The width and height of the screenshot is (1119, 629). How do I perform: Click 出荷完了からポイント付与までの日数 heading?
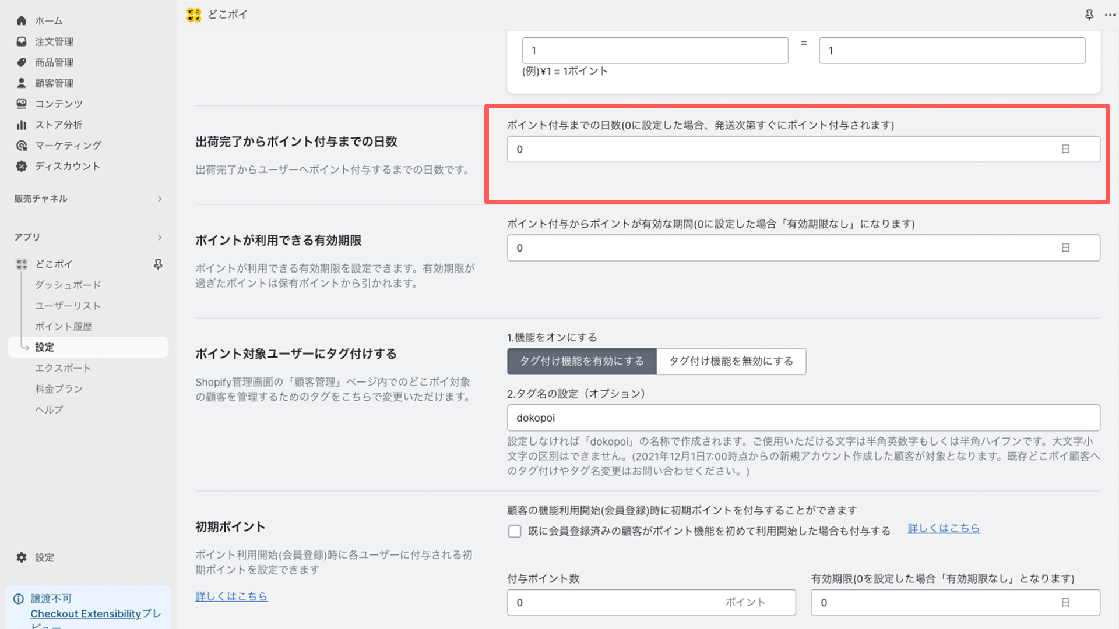tap(297, 142)
